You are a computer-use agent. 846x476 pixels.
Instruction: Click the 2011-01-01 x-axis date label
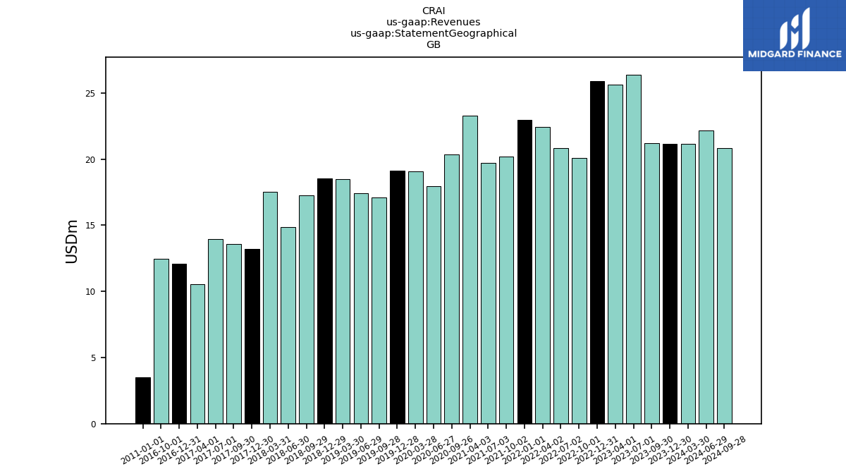click(x=143, y=450)
